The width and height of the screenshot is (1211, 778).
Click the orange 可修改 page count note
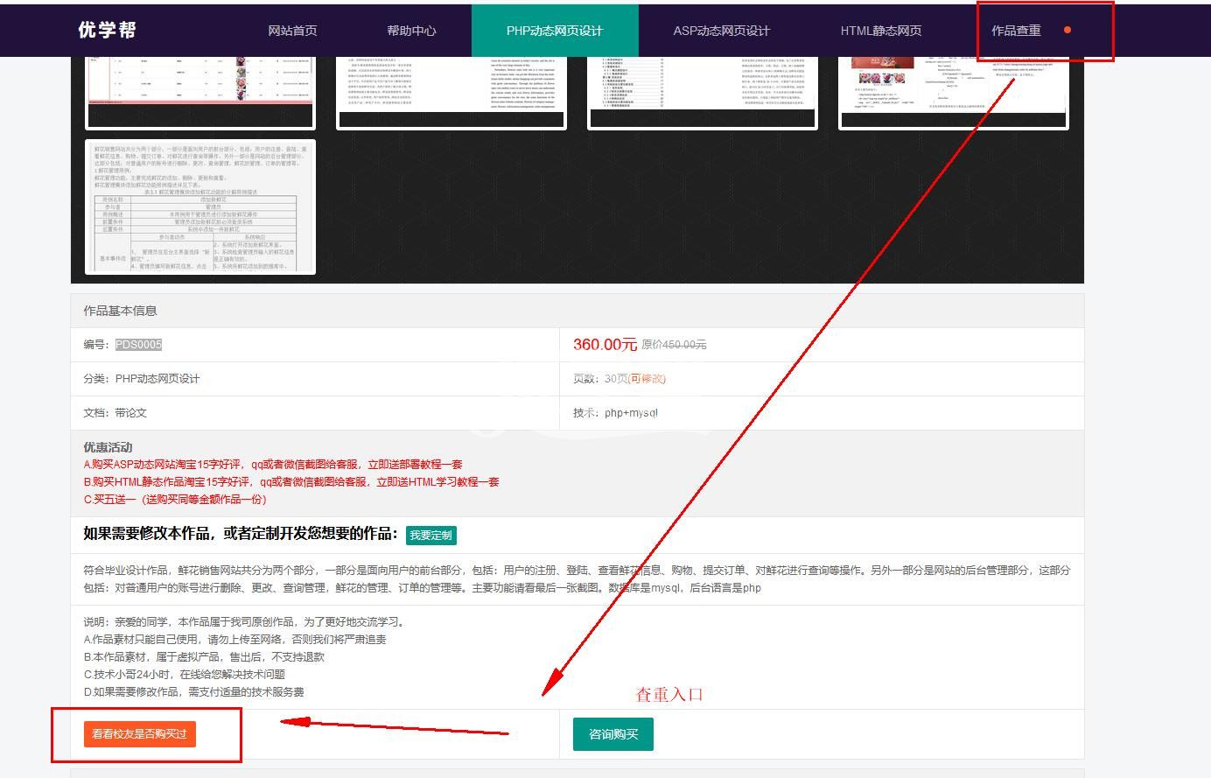(647, 379)
